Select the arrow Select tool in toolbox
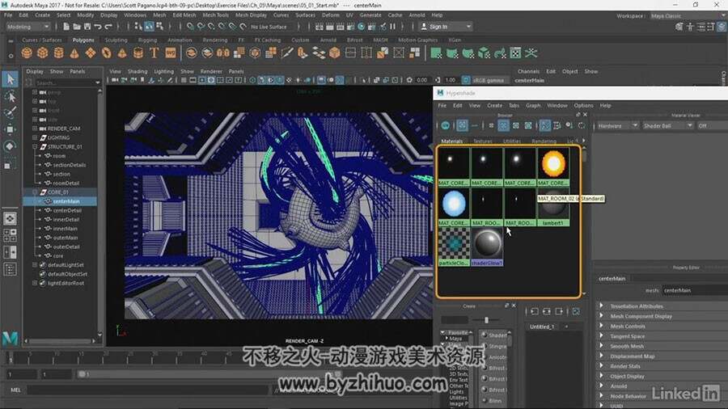Screen dimensions: 728x409 click(10, 79)
